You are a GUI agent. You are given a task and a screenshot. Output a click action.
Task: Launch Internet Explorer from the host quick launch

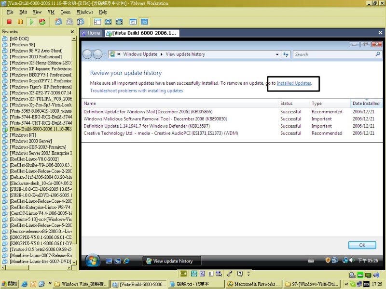25,284
